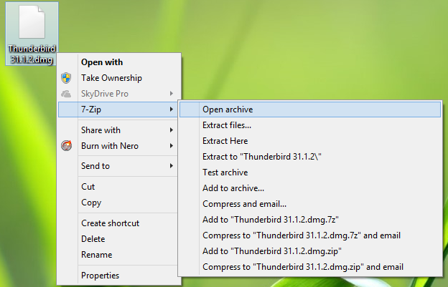This screenshot has width=448, height=287.
Task: Click the Nero disc icon
Action: pos(66,146)
